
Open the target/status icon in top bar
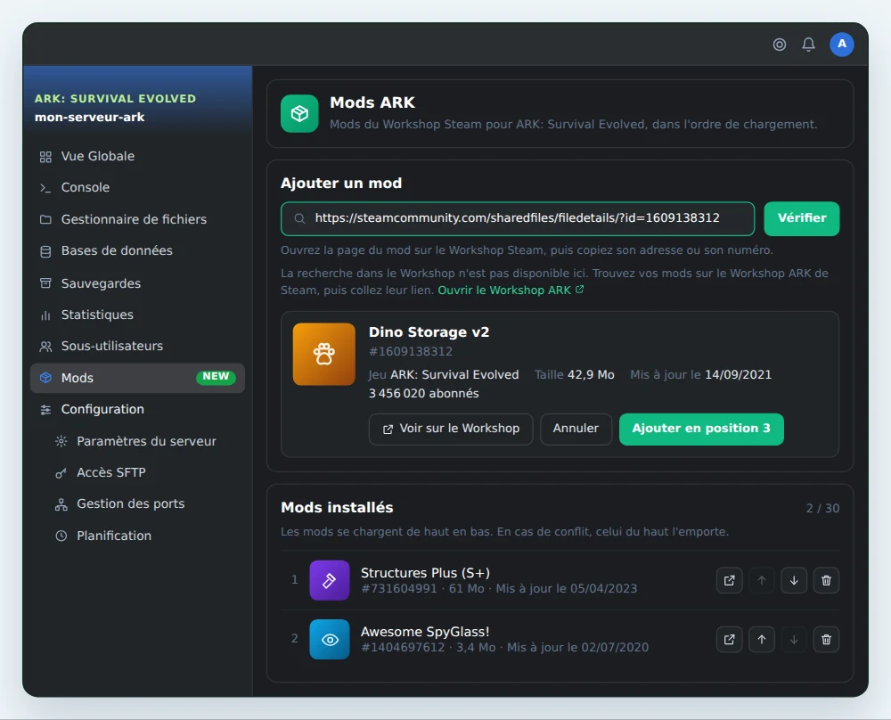click(x=779, y=45)
